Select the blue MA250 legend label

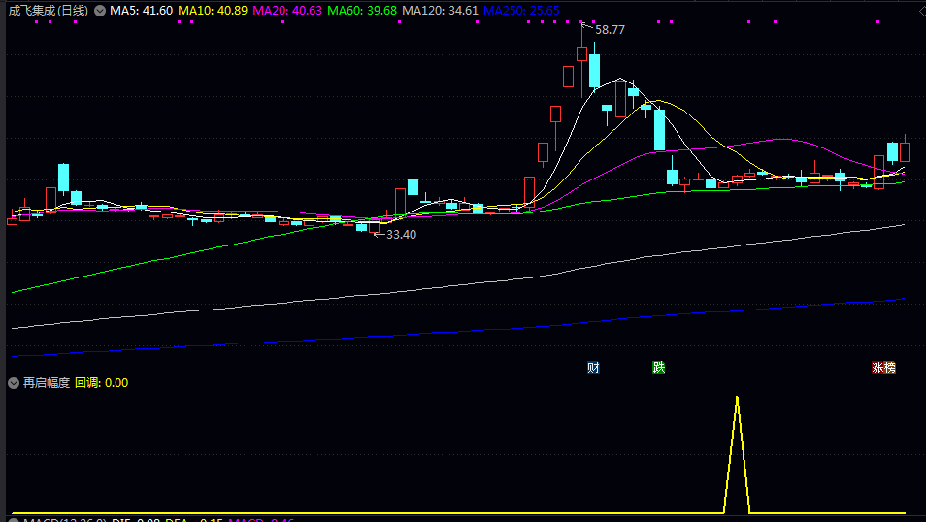(521, 11)
